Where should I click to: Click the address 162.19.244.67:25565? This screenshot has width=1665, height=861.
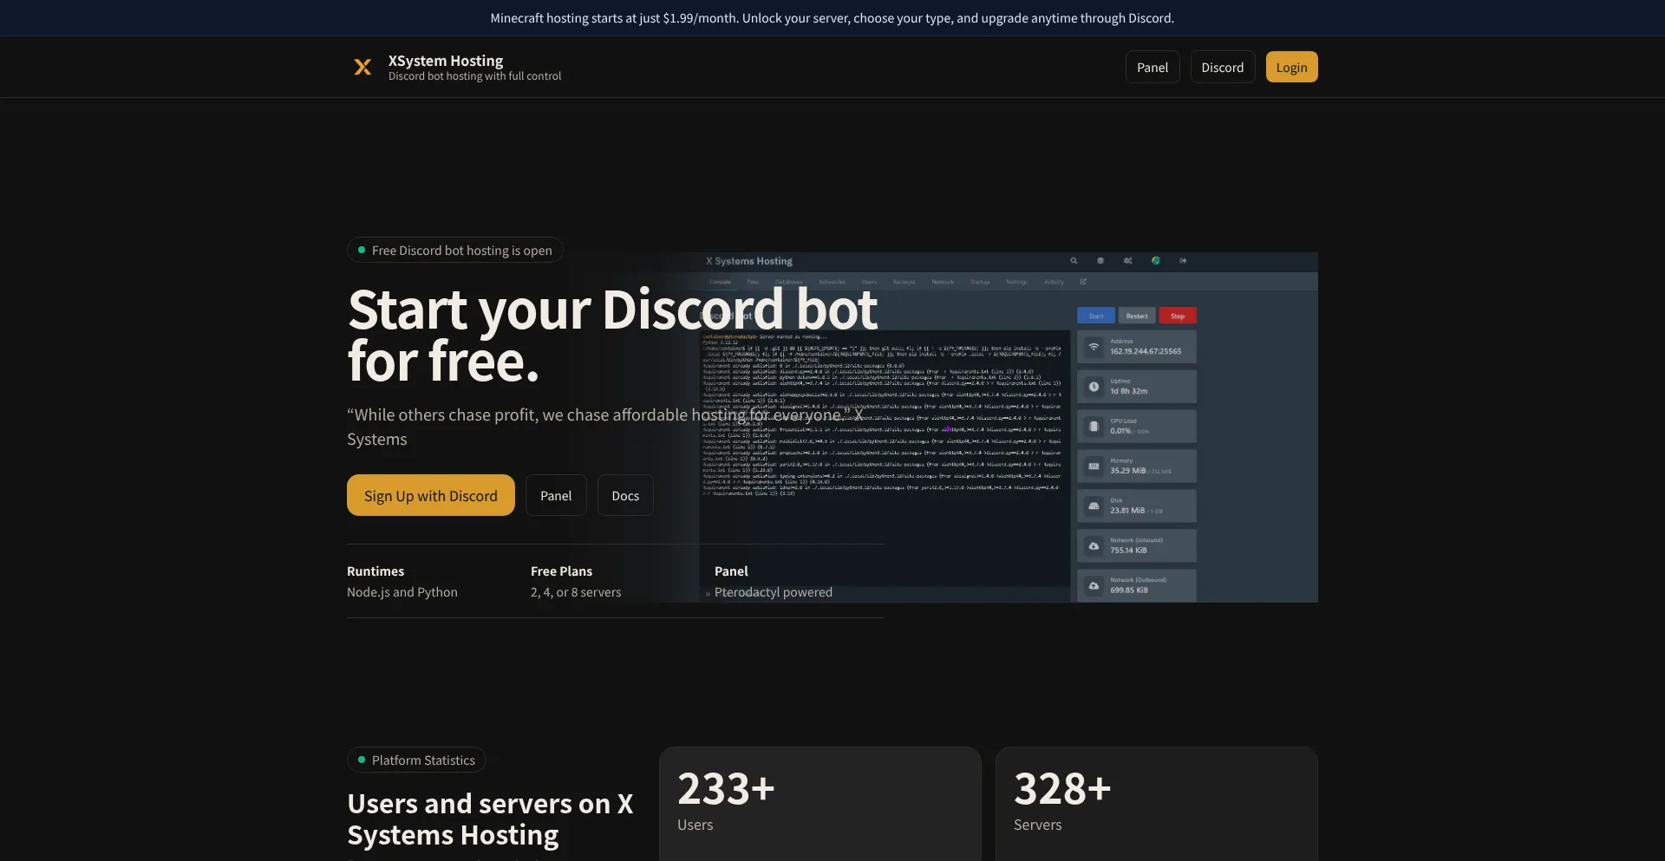1146,351
